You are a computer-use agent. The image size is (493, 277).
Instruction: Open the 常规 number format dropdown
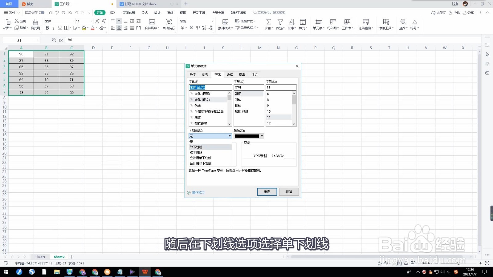tap(212, 21)
